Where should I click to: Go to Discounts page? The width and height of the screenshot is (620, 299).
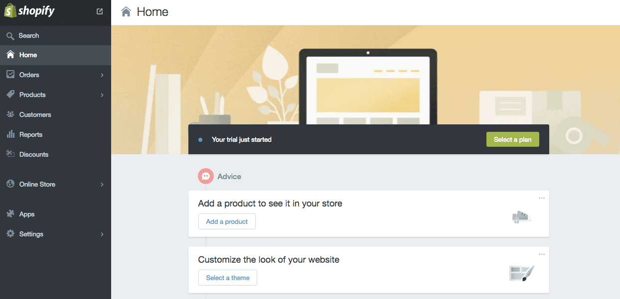(55, 154)
